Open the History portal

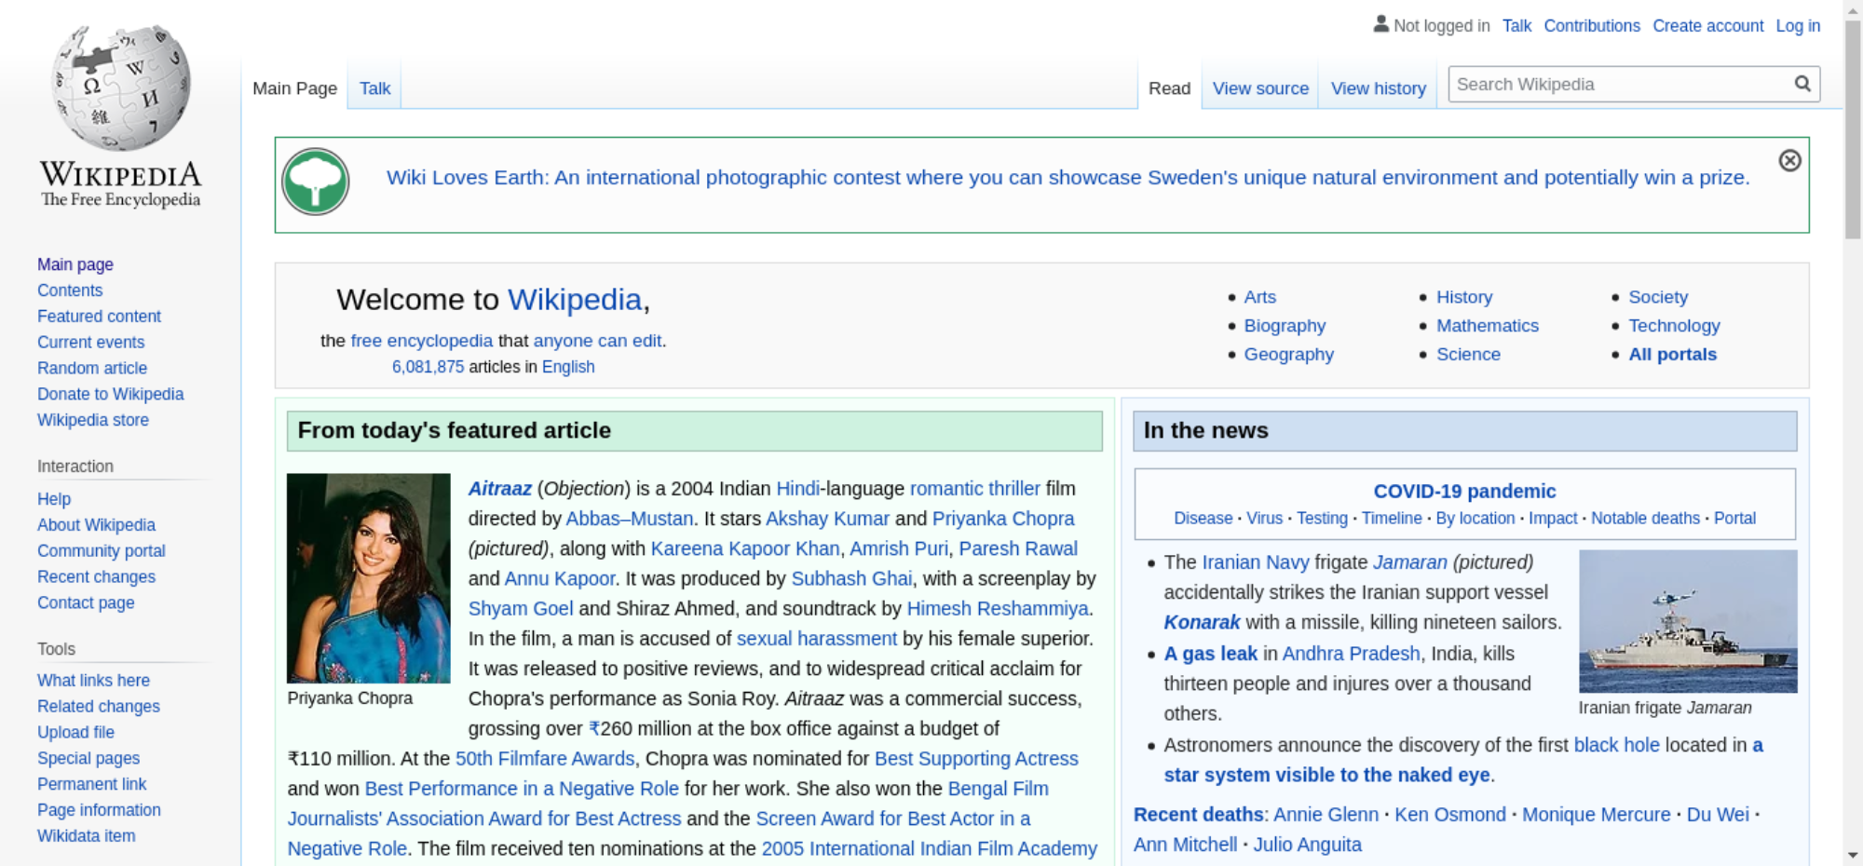pyautogui.click(x=1463, y=297)
